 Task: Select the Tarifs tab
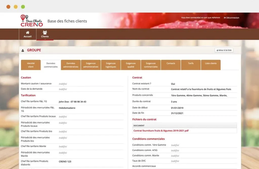(191, 63)
